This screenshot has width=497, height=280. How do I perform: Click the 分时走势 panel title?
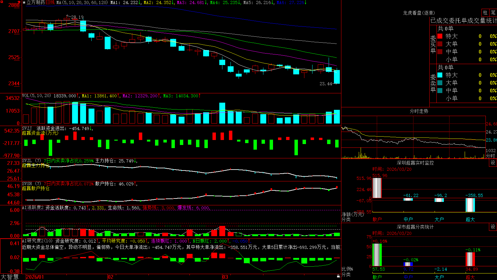419,111
